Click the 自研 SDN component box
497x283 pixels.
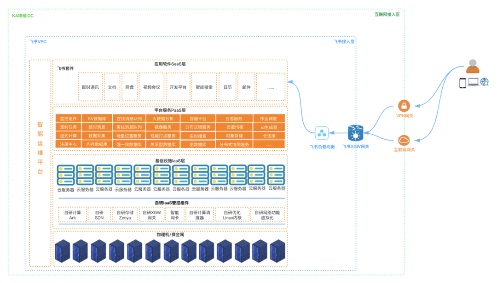coord(99,215)
